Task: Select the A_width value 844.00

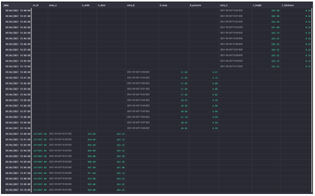Action: click(92, 140)
